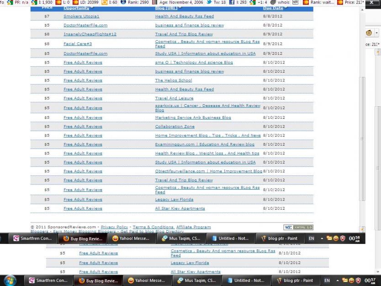Open the 'Privacy Policy' footer link

[114, 227]
